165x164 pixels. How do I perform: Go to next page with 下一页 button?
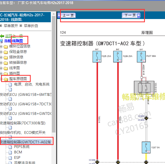click(x=131, y=15)
